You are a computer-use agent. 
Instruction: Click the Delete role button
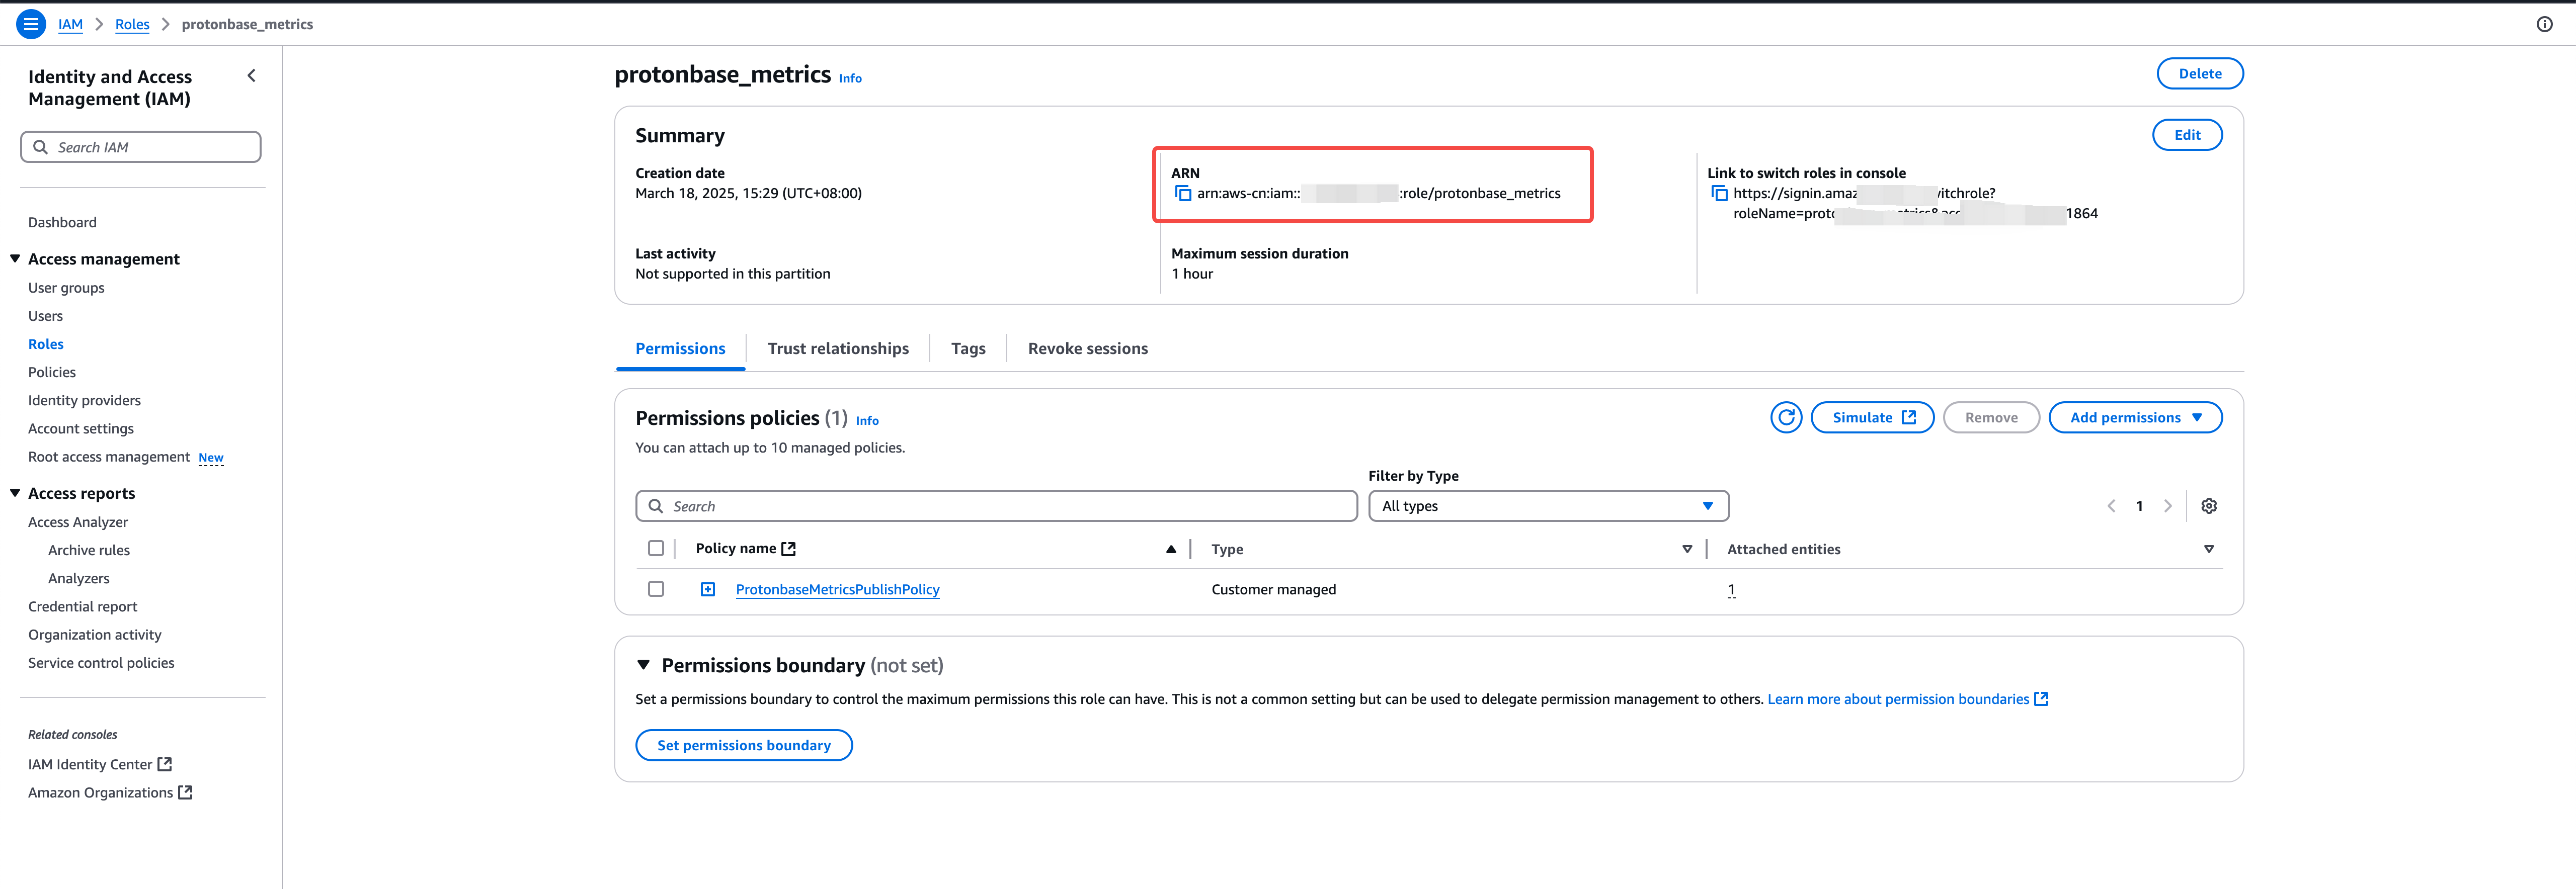point(2200,74)
